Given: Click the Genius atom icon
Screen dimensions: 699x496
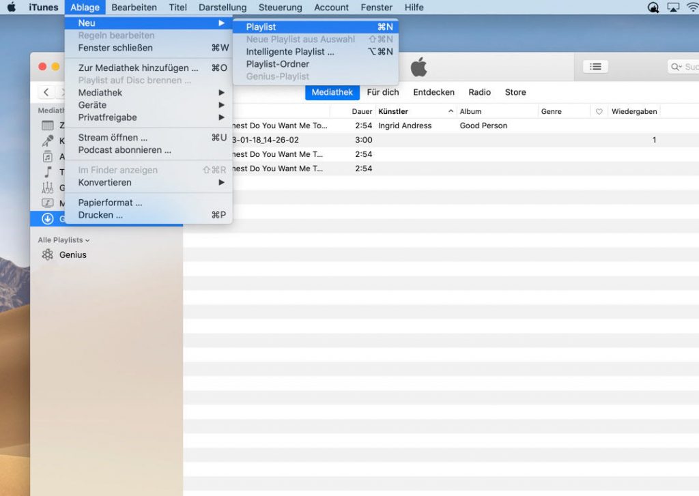Looking at the screenshot, I should (47, 254).
